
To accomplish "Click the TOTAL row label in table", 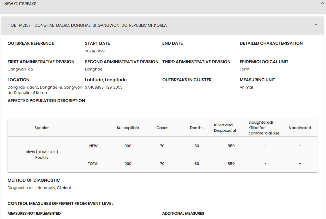I will pos(93,164).
